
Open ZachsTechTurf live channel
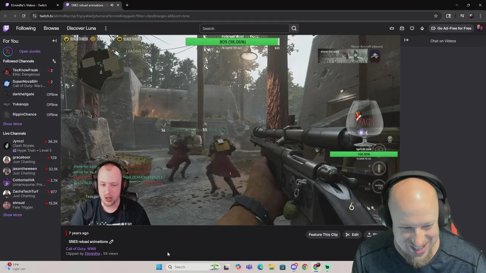pos(30,193)
